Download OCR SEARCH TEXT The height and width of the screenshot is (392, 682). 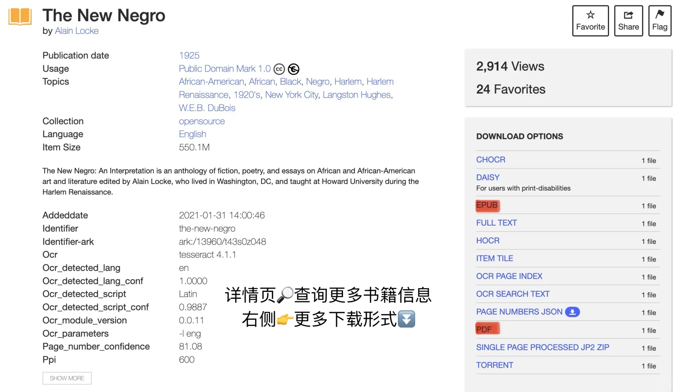coord(513,294)
